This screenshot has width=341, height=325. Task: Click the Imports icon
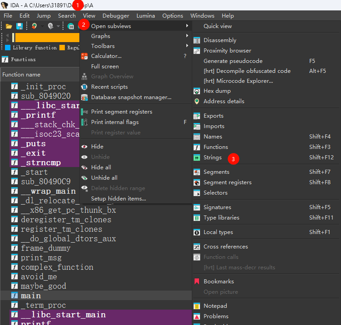coord(197,126)
